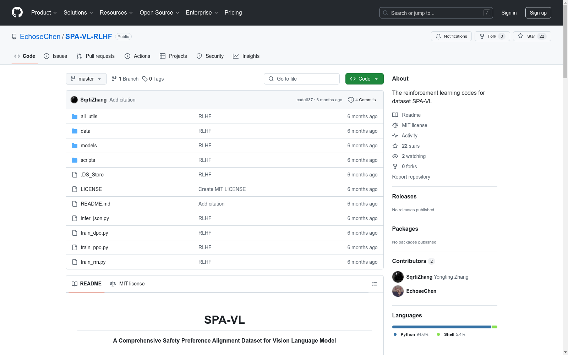This screenshot has height=355, width=568.
Task: Click the scripts folder icon
Action: point(75,160)
